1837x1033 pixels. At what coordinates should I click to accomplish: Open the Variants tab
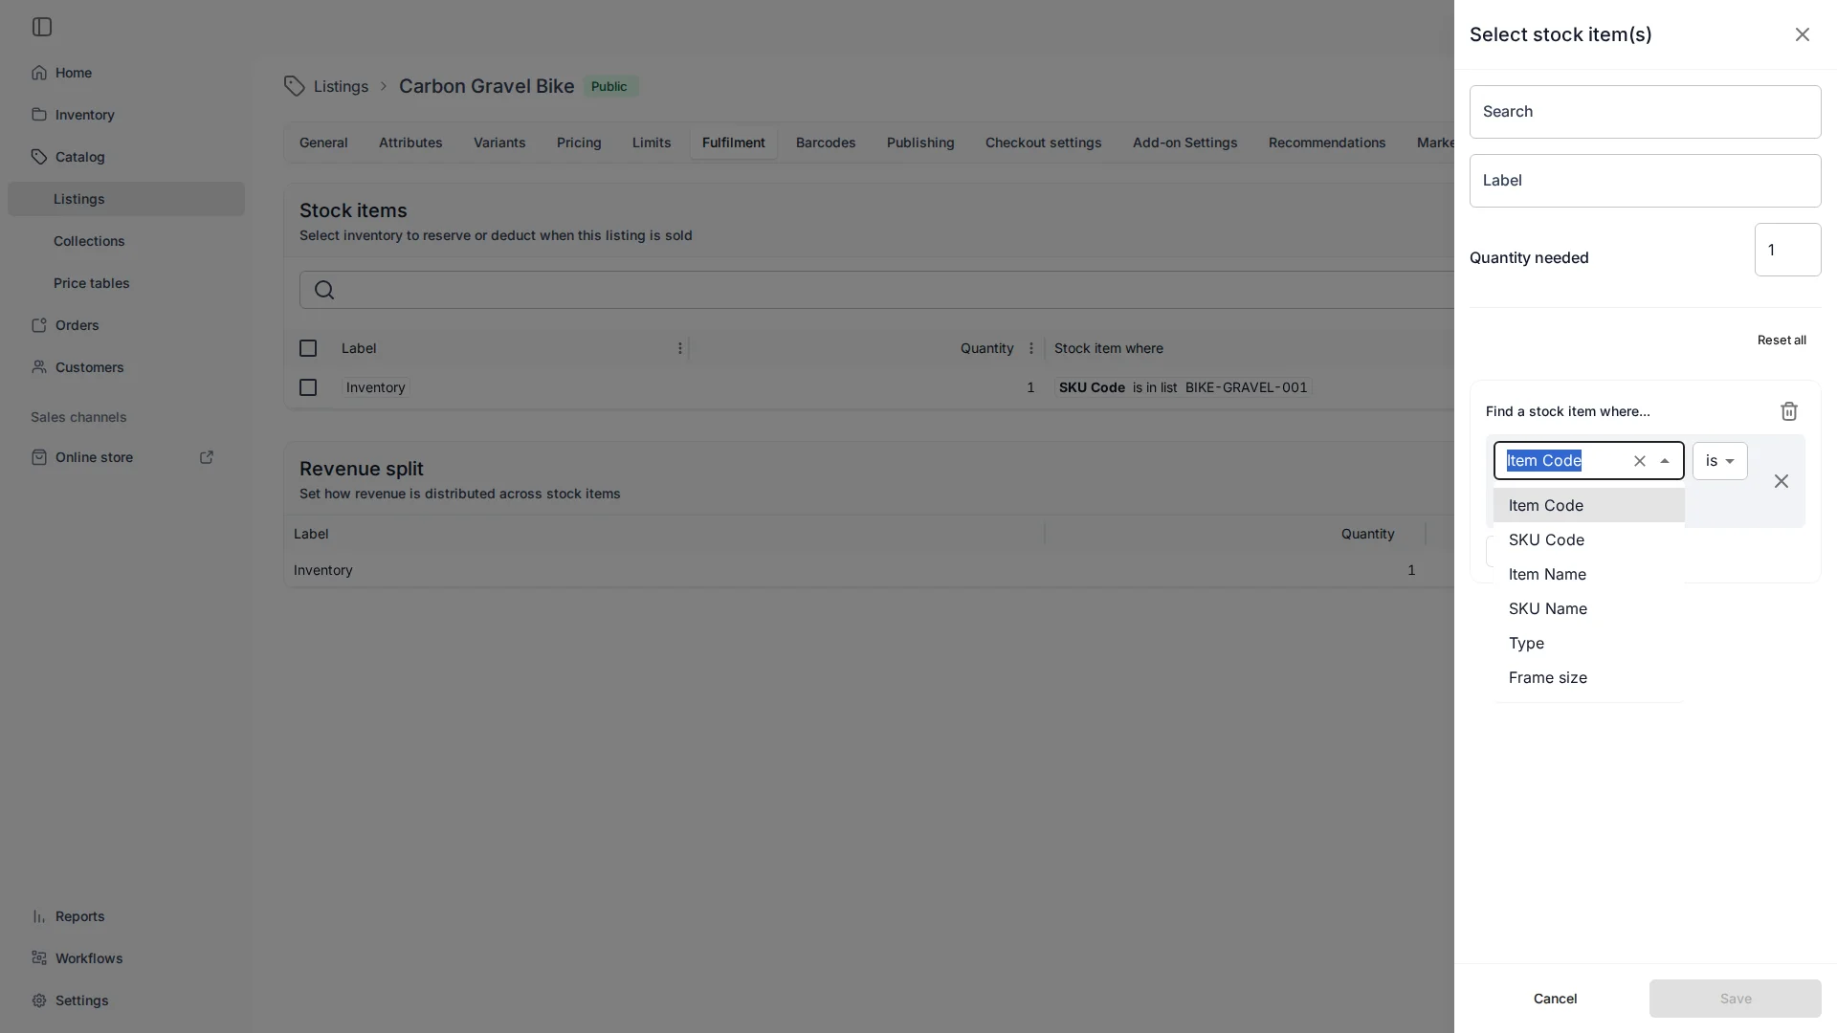point(499,143)
